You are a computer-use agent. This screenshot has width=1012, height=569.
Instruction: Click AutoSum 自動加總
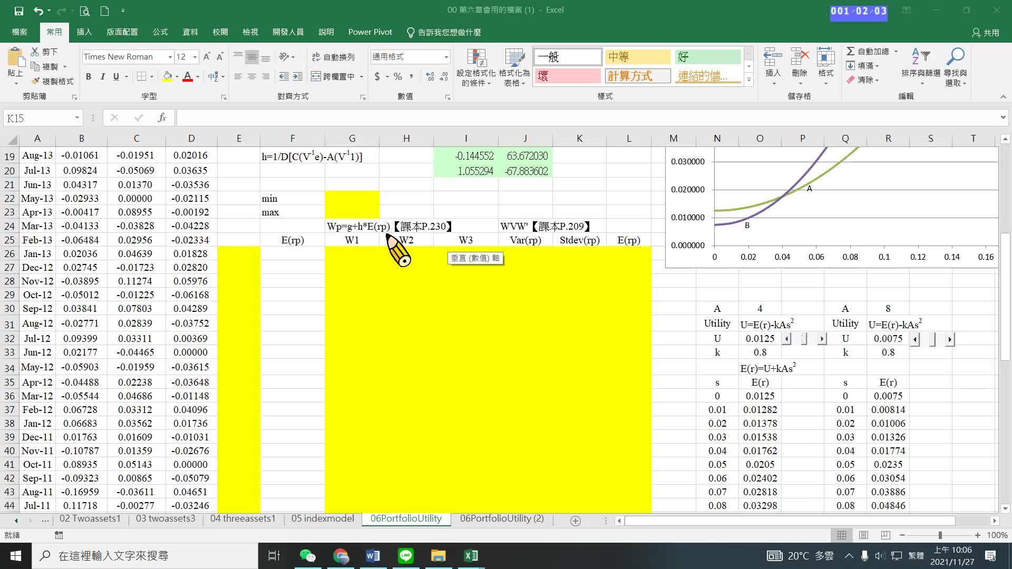tap(868, 51)
